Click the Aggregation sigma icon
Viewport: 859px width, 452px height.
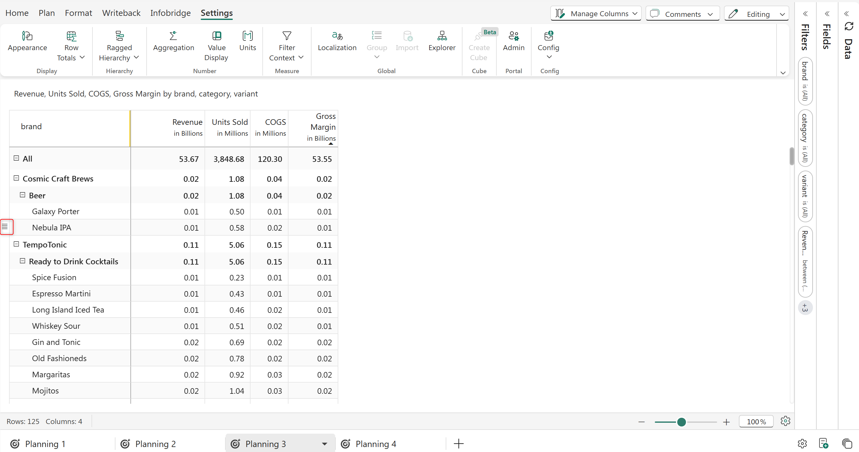tap(173, 36)
